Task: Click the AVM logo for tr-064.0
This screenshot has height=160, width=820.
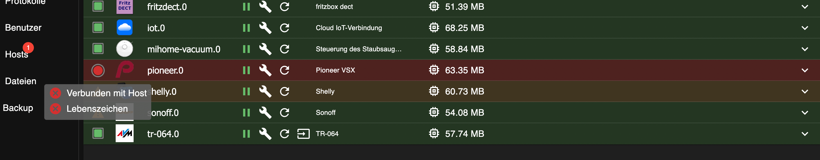Action: click(124, 134)
